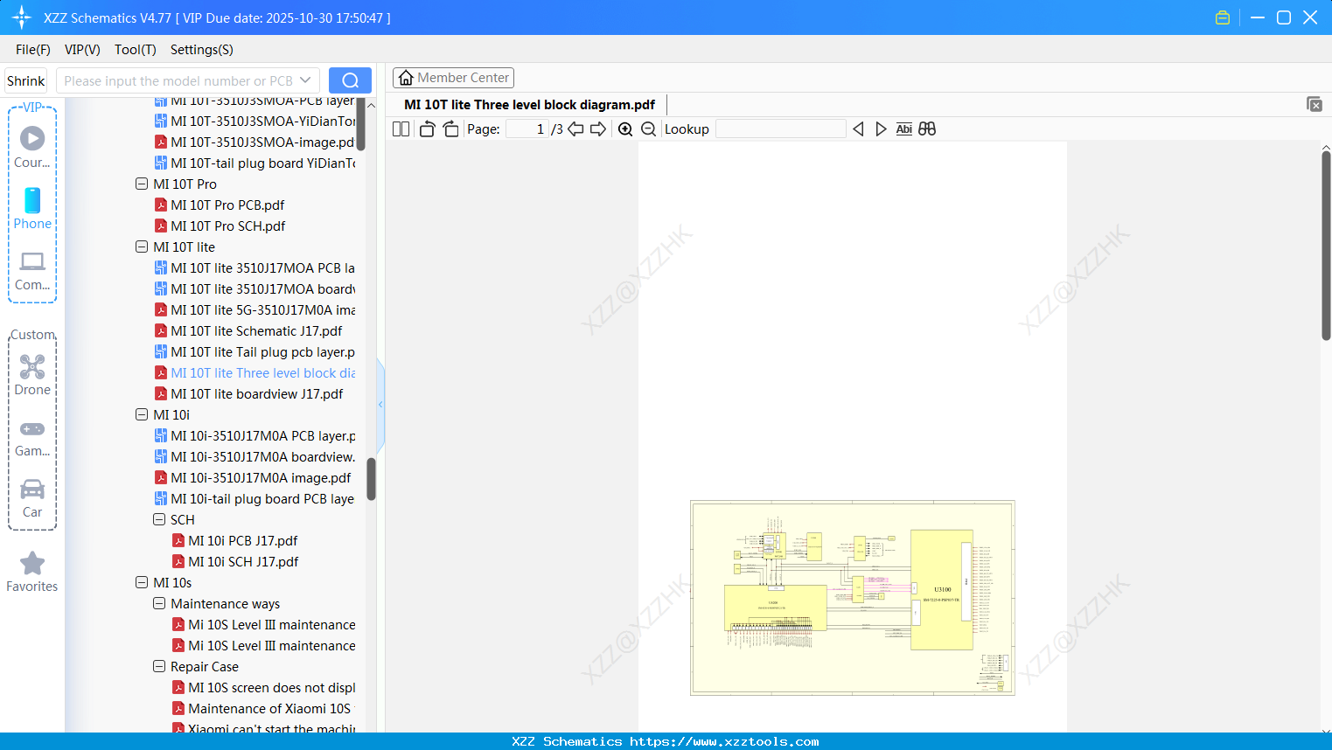Switch to MI 10T lite block diagram tab
This screenshot has height=750, width=1332.
[527, 104]
